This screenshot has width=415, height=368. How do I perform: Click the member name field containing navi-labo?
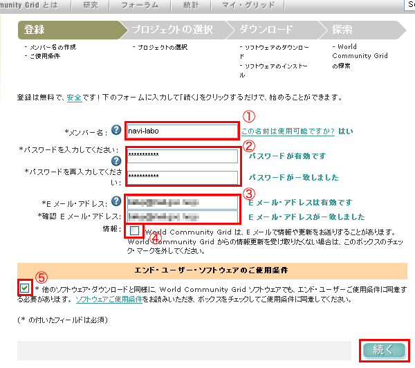tap(183, 131)
